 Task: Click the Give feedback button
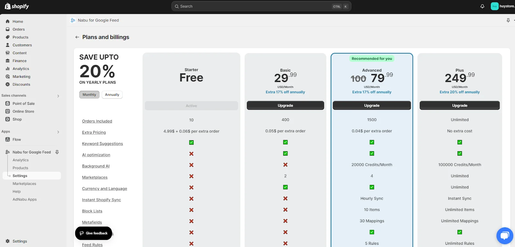pyautogui.click(x=94, y=233)
